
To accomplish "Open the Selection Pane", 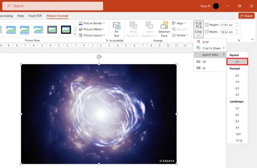I will (x=164, y=29).
